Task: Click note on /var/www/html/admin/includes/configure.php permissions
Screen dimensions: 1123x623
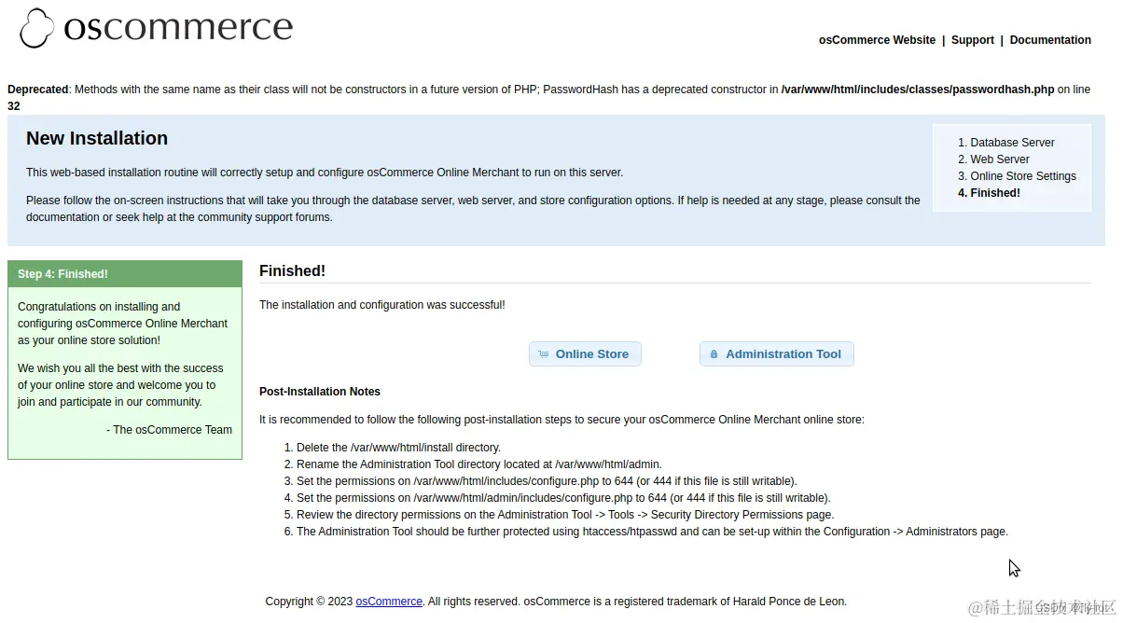Action: [x=563, y=498]
